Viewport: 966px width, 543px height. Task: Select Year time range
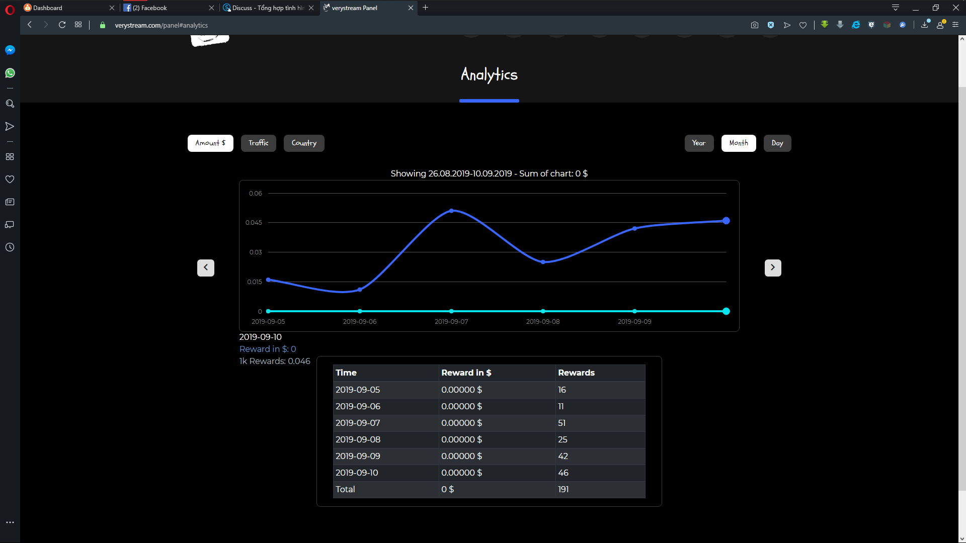point(699,143)
